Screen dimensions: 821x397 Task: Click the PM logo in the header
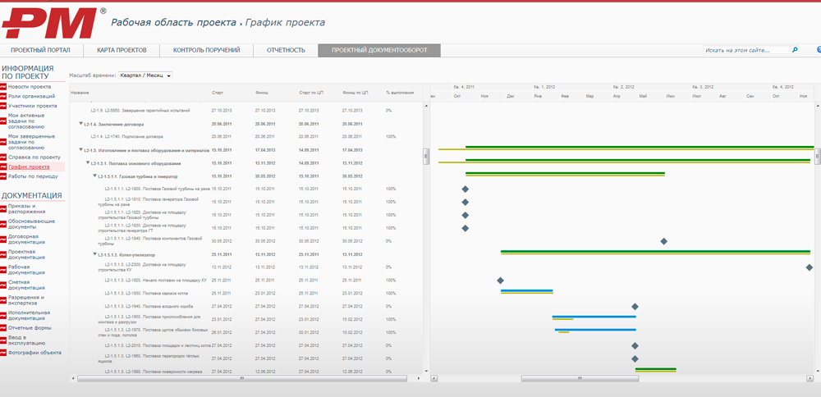[50, 22]
